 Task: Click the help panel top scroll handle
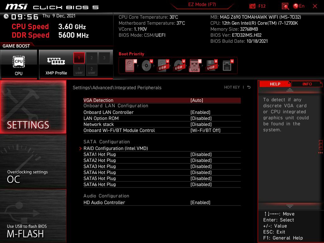290,90
